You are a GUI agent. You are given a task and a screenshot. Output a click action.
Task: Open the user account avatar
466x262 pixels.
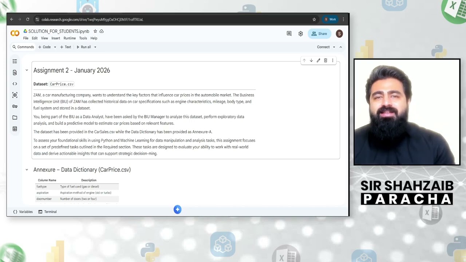(339, 33)
